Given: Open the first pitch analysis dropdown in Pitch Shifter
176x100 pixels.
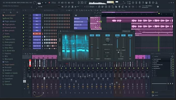Looking at the screenshot, I should 108,49.
